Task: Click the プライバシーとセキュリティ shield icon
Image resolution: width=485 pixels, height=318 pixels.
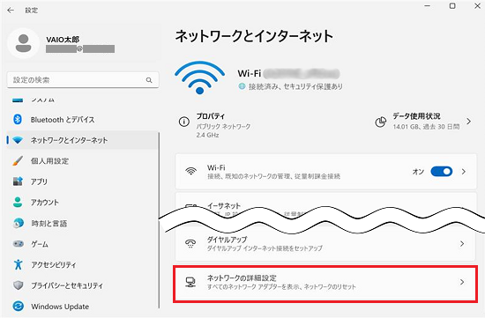Action: click(x=18, y=285)
